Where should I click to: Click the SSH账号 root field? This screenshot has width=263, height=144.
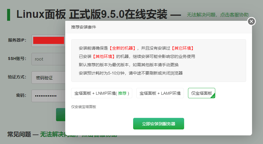pyautogui.click(x=48, y=59)
